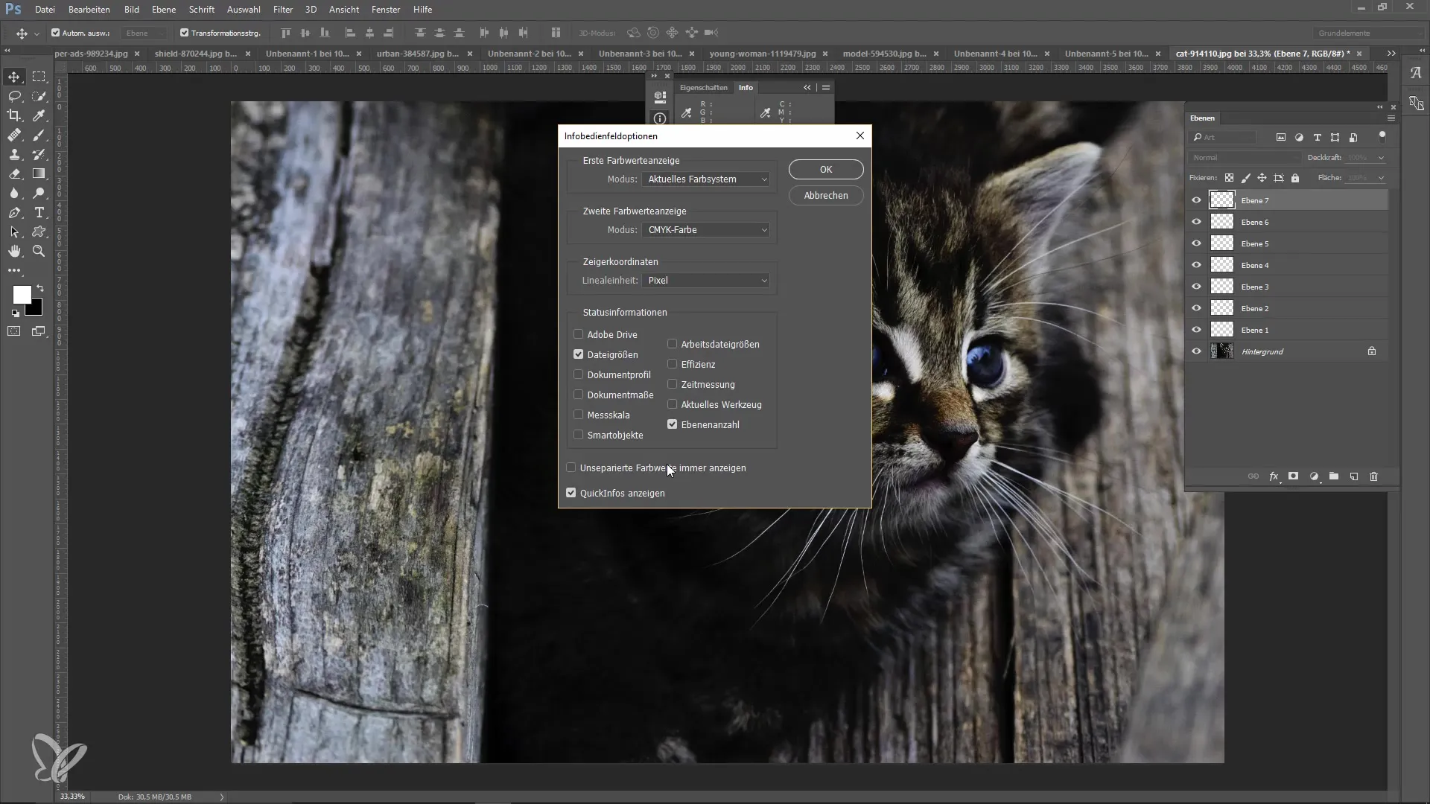Close the Infobedienfeldoptionen dialog
The image size is (1430, 804).
pos(860,135)
